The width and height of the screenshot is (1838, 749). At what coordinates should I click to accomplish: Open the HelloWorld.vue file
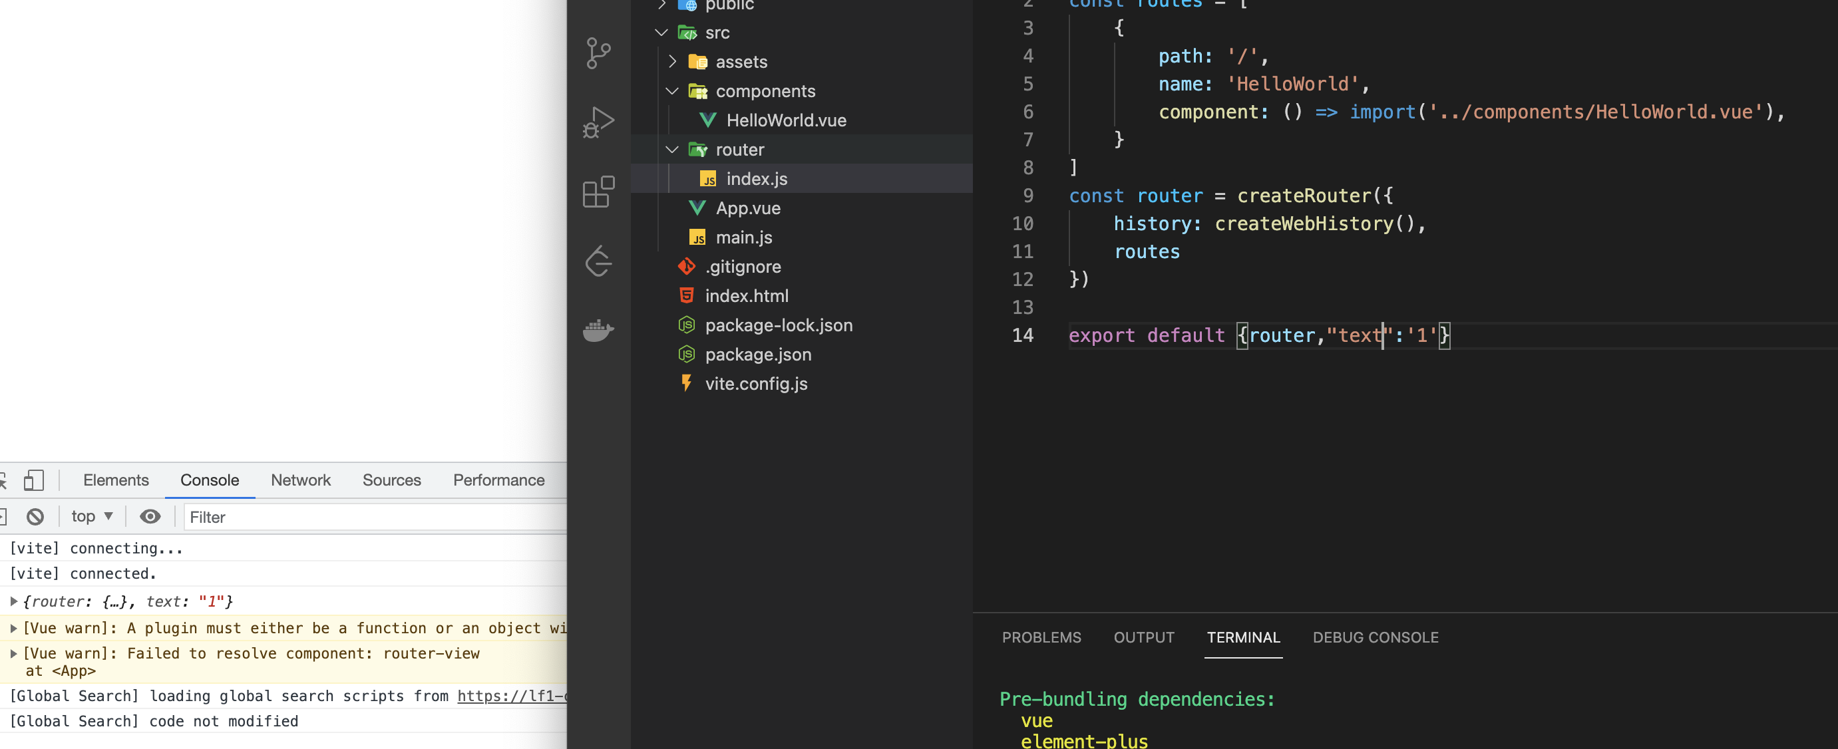coord(785,120)
